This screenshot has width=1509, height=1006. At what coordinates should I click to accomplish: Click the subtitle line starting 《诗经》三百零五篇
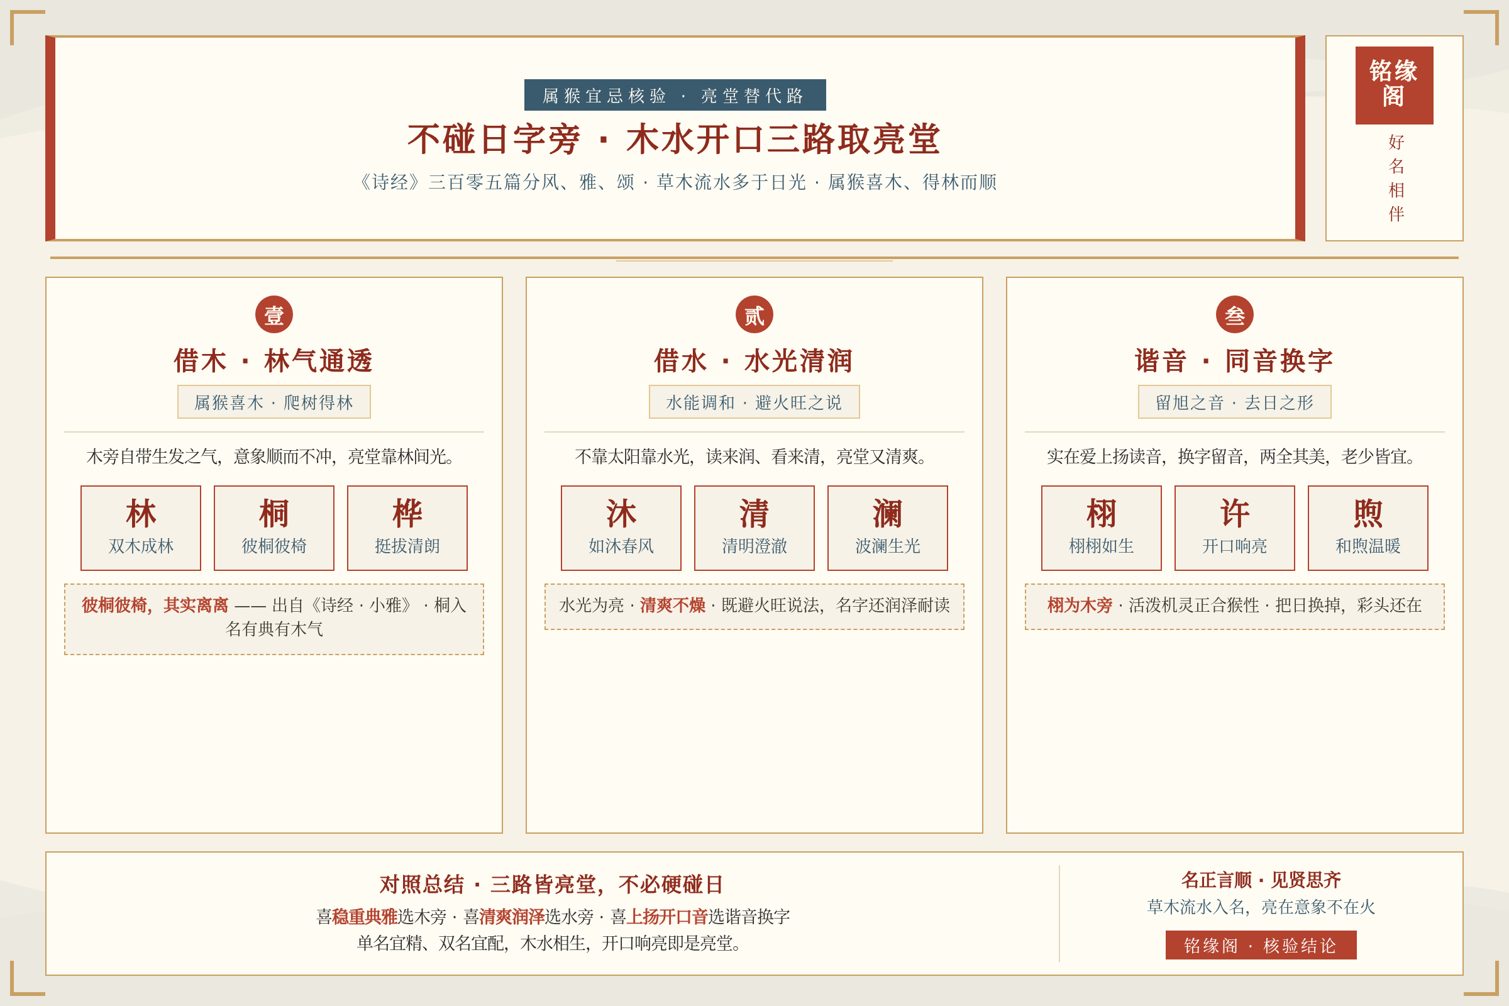tap(675, 182)
